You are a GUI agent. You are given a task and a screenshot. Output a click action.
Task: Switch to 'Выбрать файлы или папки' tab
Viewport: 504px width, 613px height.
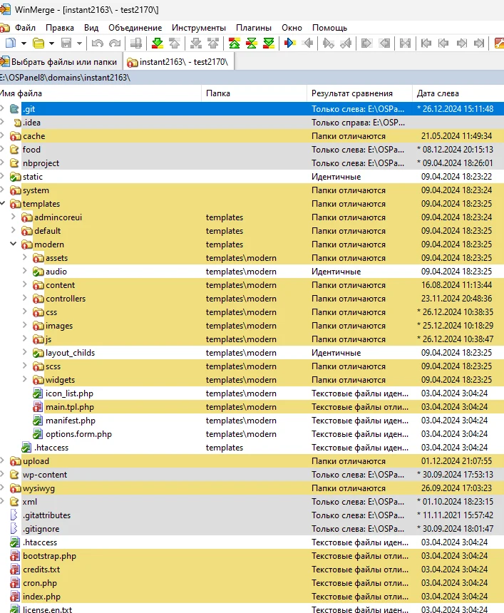61,62
